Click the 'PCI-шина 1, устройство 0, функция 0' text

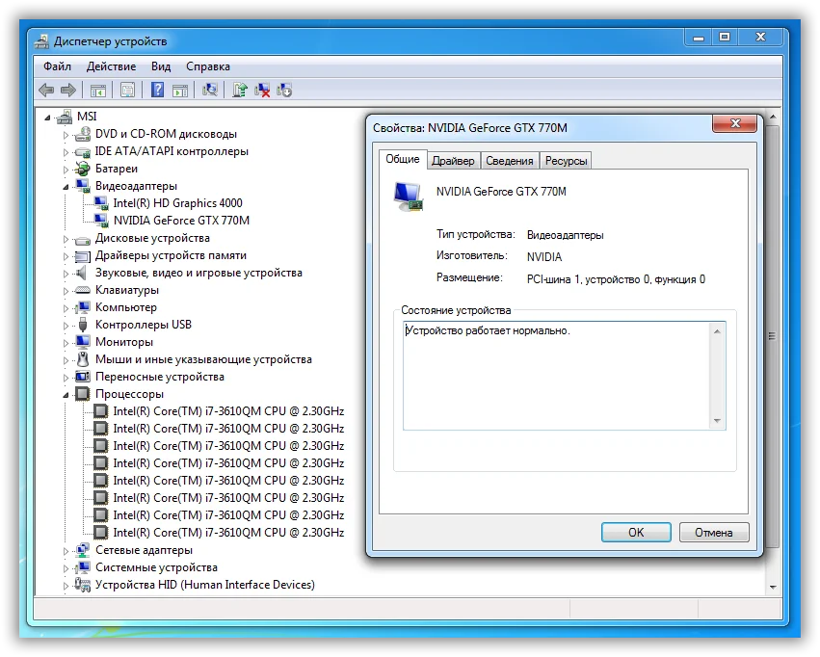point(616,279)
